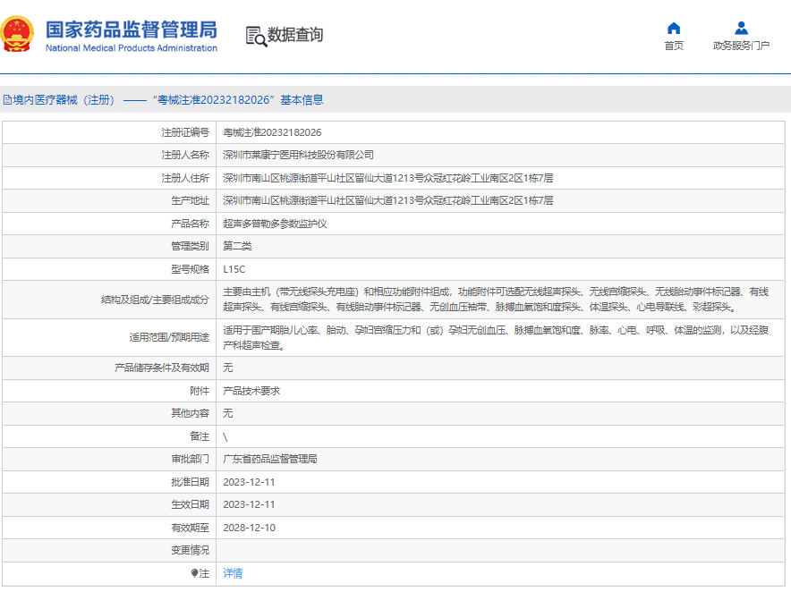Click the 注册人住所 address value

pyautogui.click(x=388, y=178)
